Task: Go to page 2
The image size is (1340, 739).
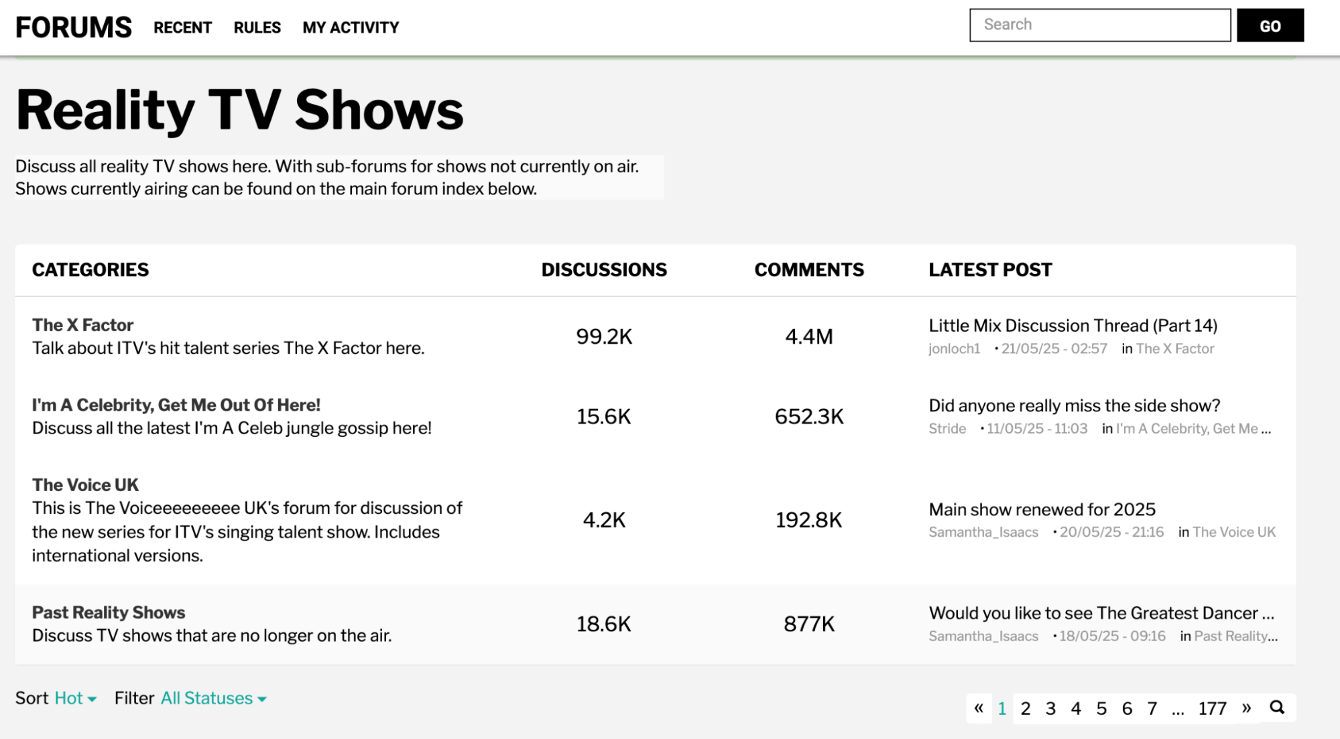Action: point(1026,708)
